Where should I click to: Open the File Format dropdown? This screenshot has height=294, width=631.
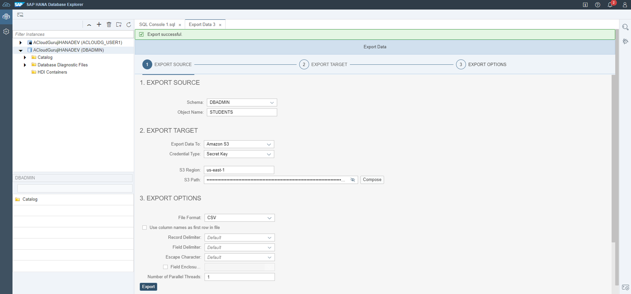239,218
